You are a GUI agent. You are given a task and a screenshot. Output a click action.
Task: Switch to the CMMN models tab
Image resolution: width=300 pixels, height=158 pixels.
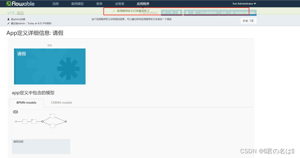[x=61, y=102]
